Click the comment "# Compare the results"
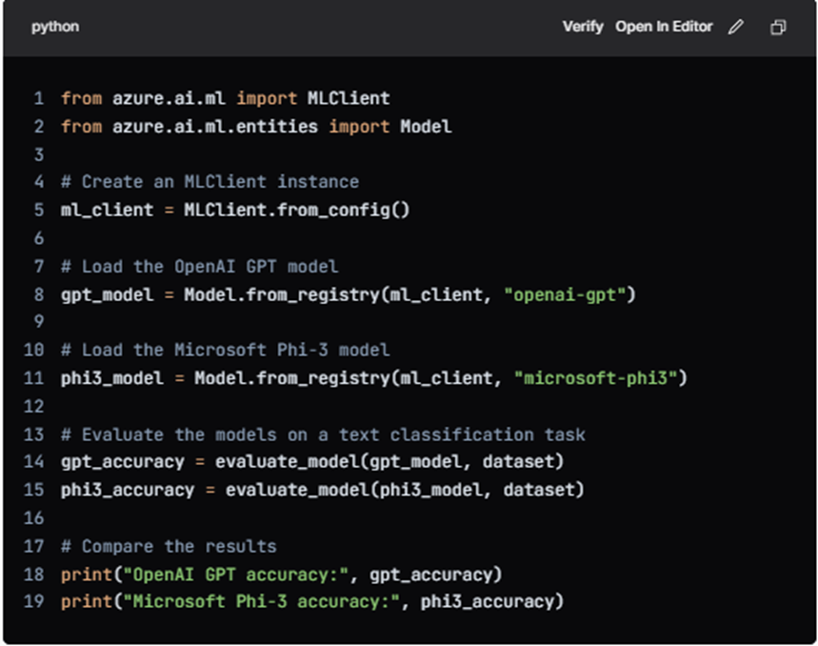The width and height of the screenshot is (818, 646). point(169,546)
